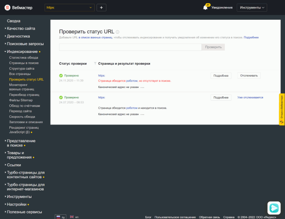Open the yellow feedback side tab
The image size is (285, 219).
(x=282, y=109)
